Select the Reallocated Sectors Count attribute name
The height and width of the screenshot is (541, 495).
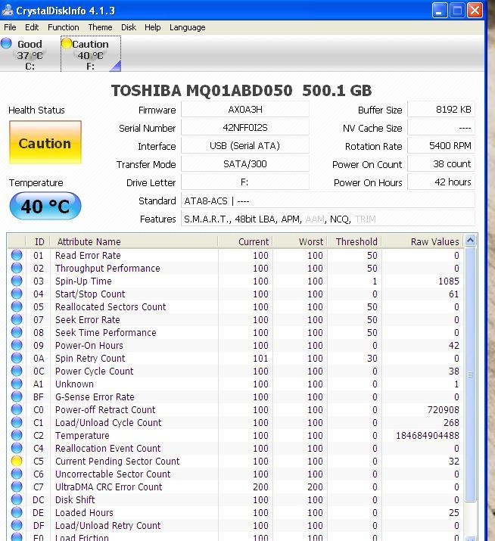111,306
